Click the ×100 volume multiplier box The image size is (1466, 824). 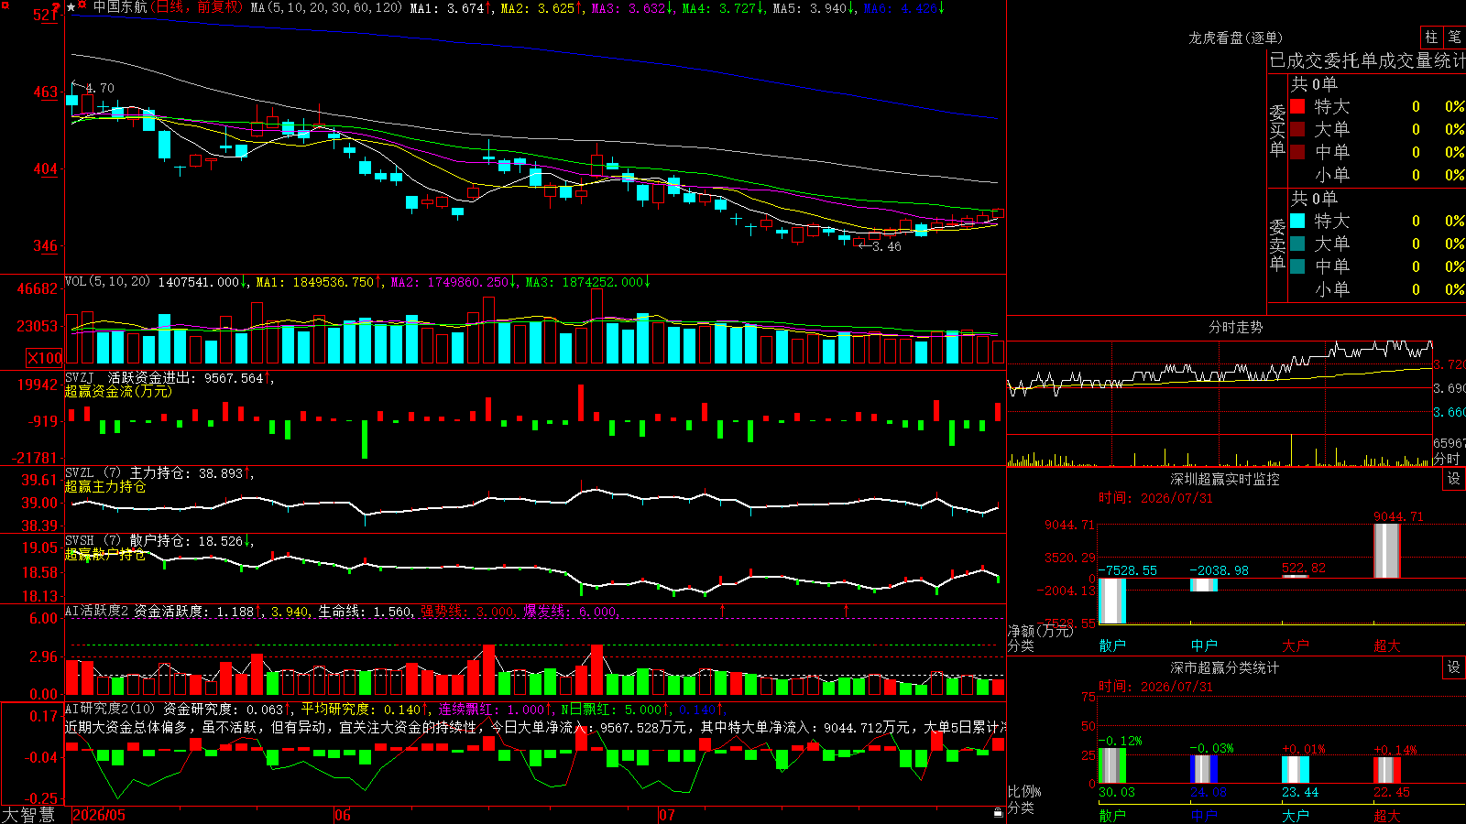click(45, 358)
